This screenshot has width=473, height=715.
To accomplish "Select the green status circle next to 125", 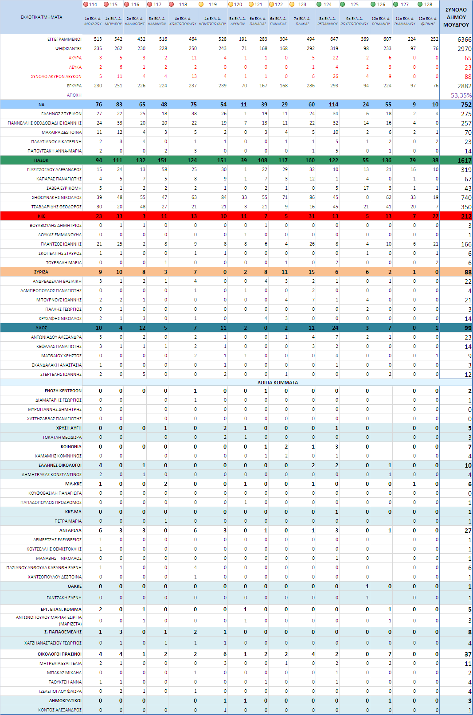I will (x=343, y=4).
